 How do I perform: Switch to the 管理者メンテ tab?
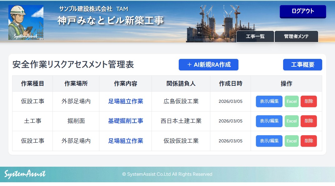pyautogui.click(x=296, y=36)
